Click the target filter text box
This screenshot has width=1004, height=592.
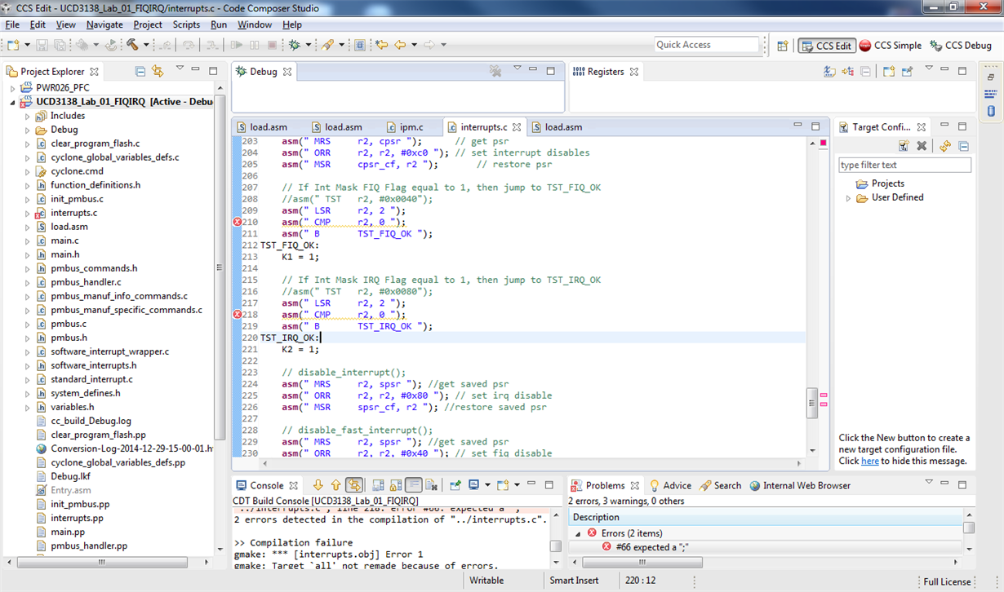point(904,165)
